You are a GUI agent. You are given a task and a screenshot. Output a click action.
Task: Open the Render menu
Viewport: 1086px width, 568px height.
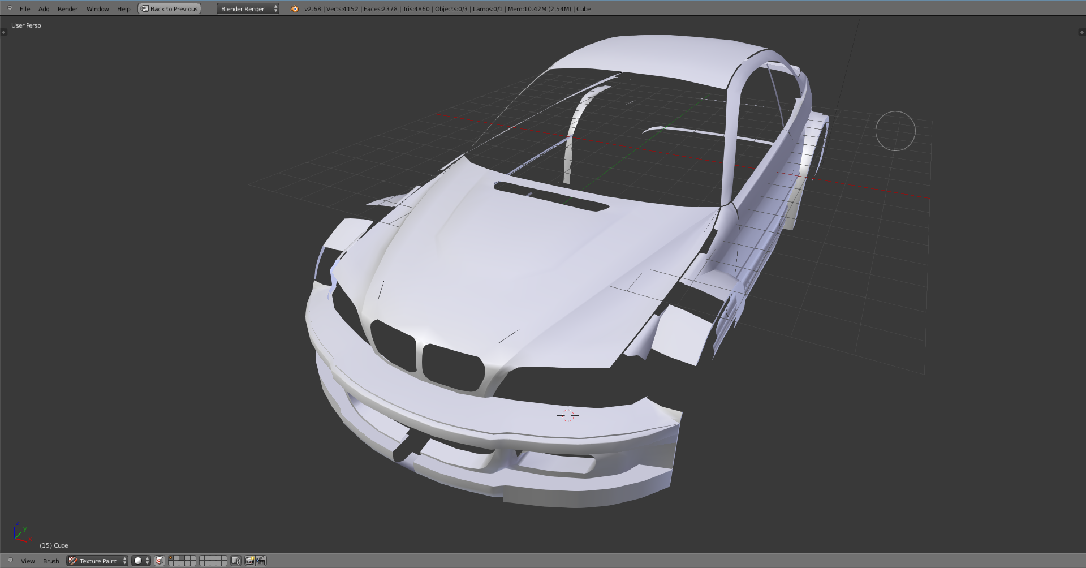point(67,9)
